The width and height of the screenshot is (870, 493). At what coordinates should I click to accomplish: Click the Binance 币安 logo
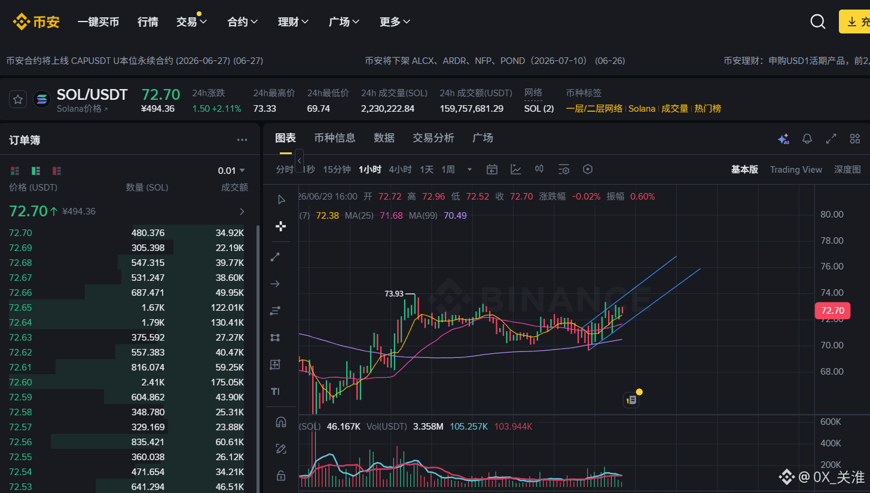click(36, 22)
